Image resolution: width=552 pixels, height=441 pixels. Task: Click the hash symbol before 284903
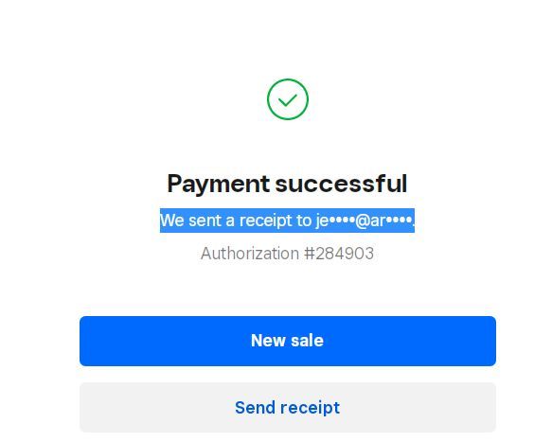coord(310,254)
